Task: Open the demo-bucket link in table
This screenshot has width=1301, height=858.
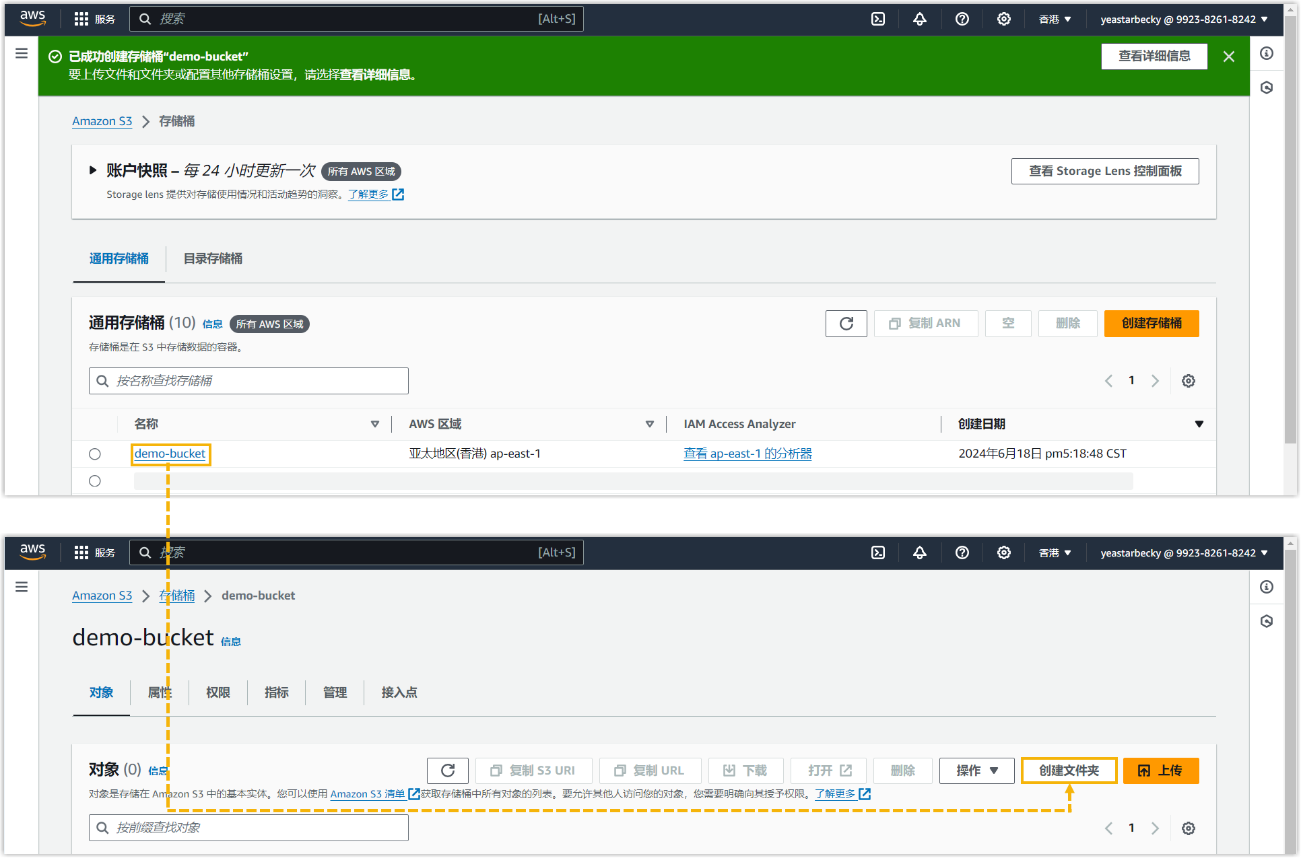Action: click(170, 454)
